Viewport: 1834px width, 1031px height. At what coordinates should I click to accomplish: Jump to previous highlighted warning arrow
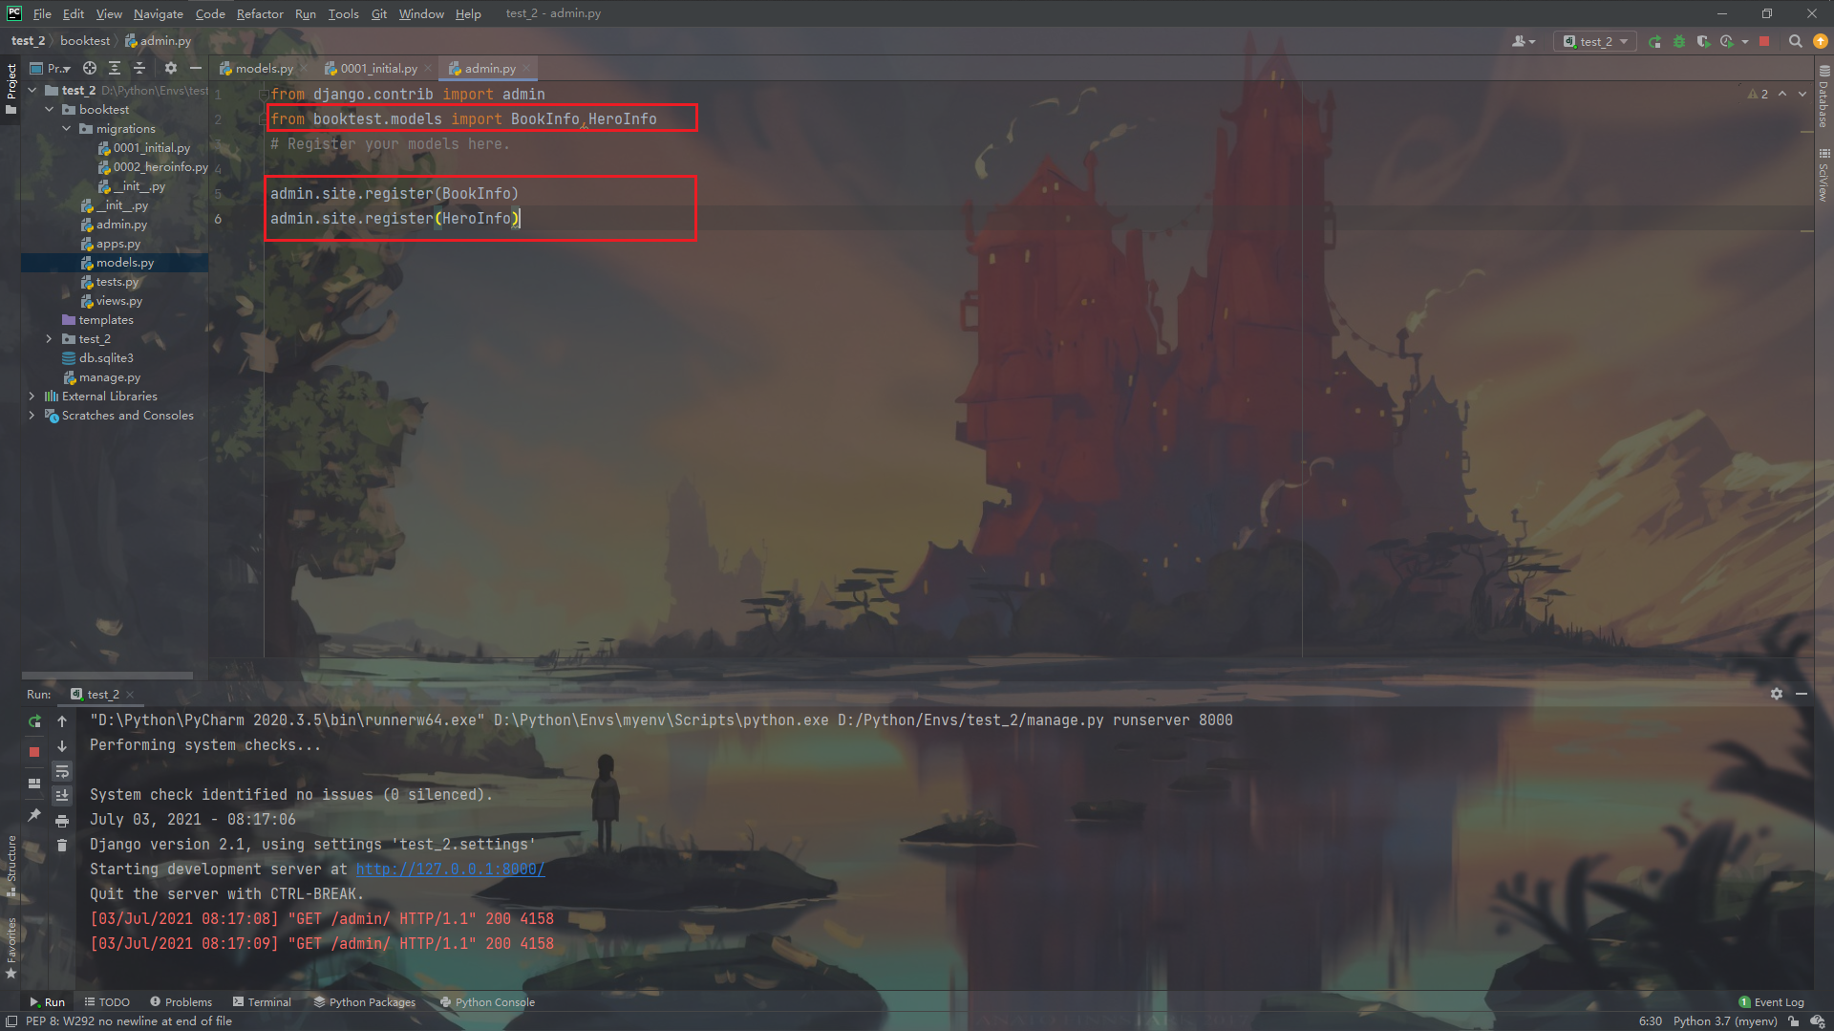pos(1782,94)
